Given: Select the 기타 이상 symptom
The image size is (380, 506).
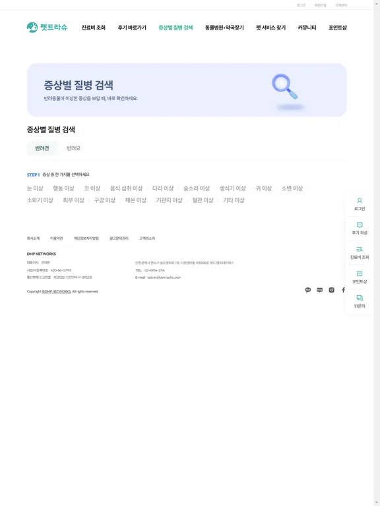Looking at the screenshot, I should coord(234,200).
